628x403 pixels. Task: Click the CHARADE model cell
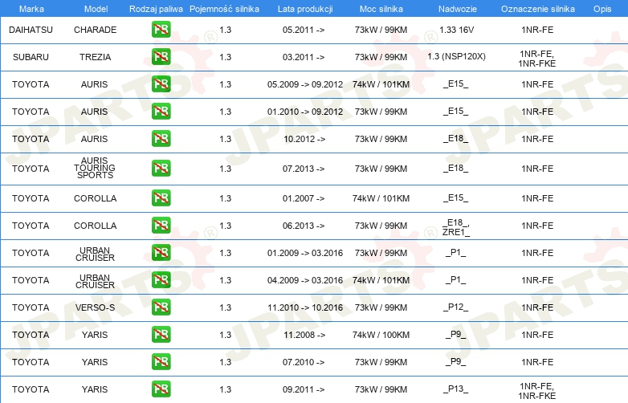click(x=96, y=30)
